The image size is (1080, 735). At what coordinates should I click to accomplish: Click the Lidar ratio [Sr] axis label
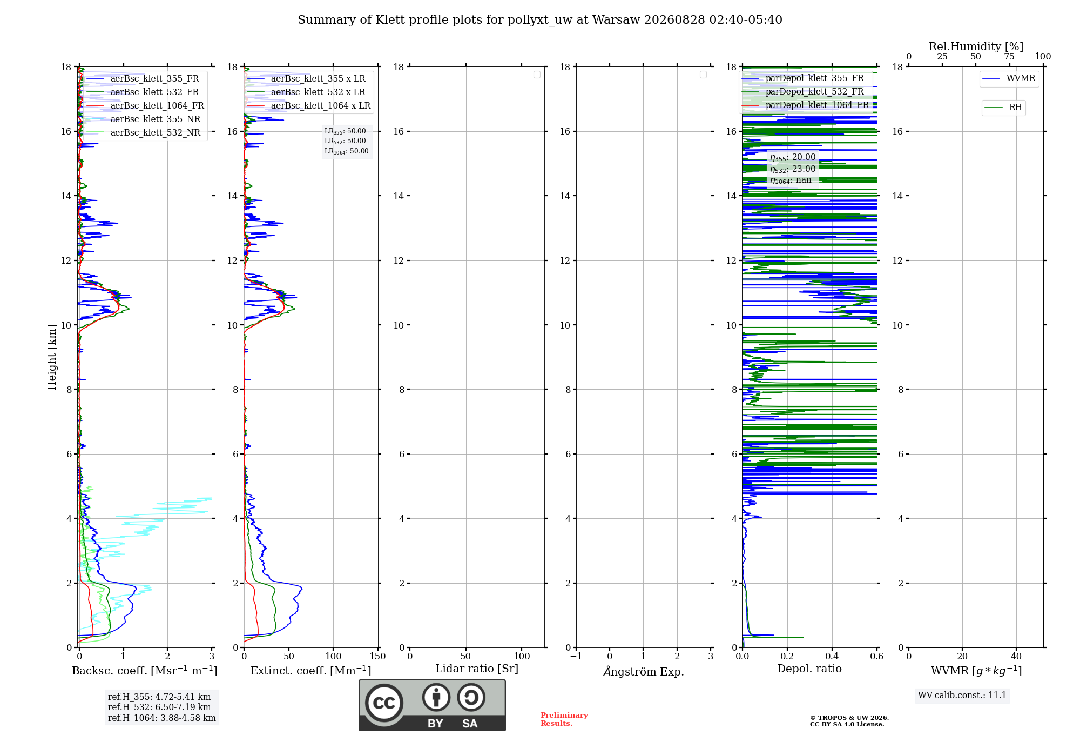(477, 669)
